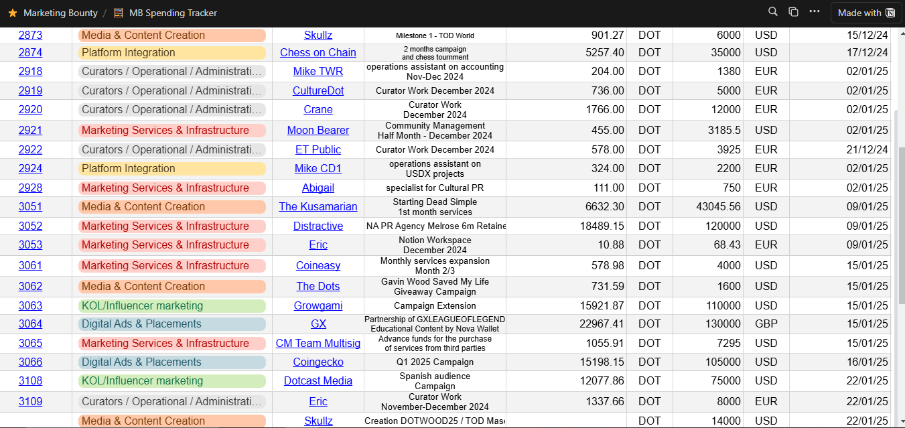Click the Dotcast Media link
The height and width of the screenshot is (428, 905).
[x=318, y=380]
